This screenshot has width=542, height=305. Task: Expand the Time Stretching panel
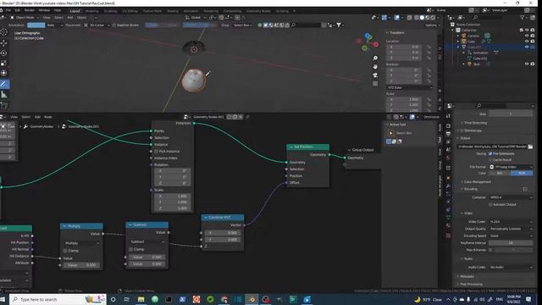coord(474,123)
